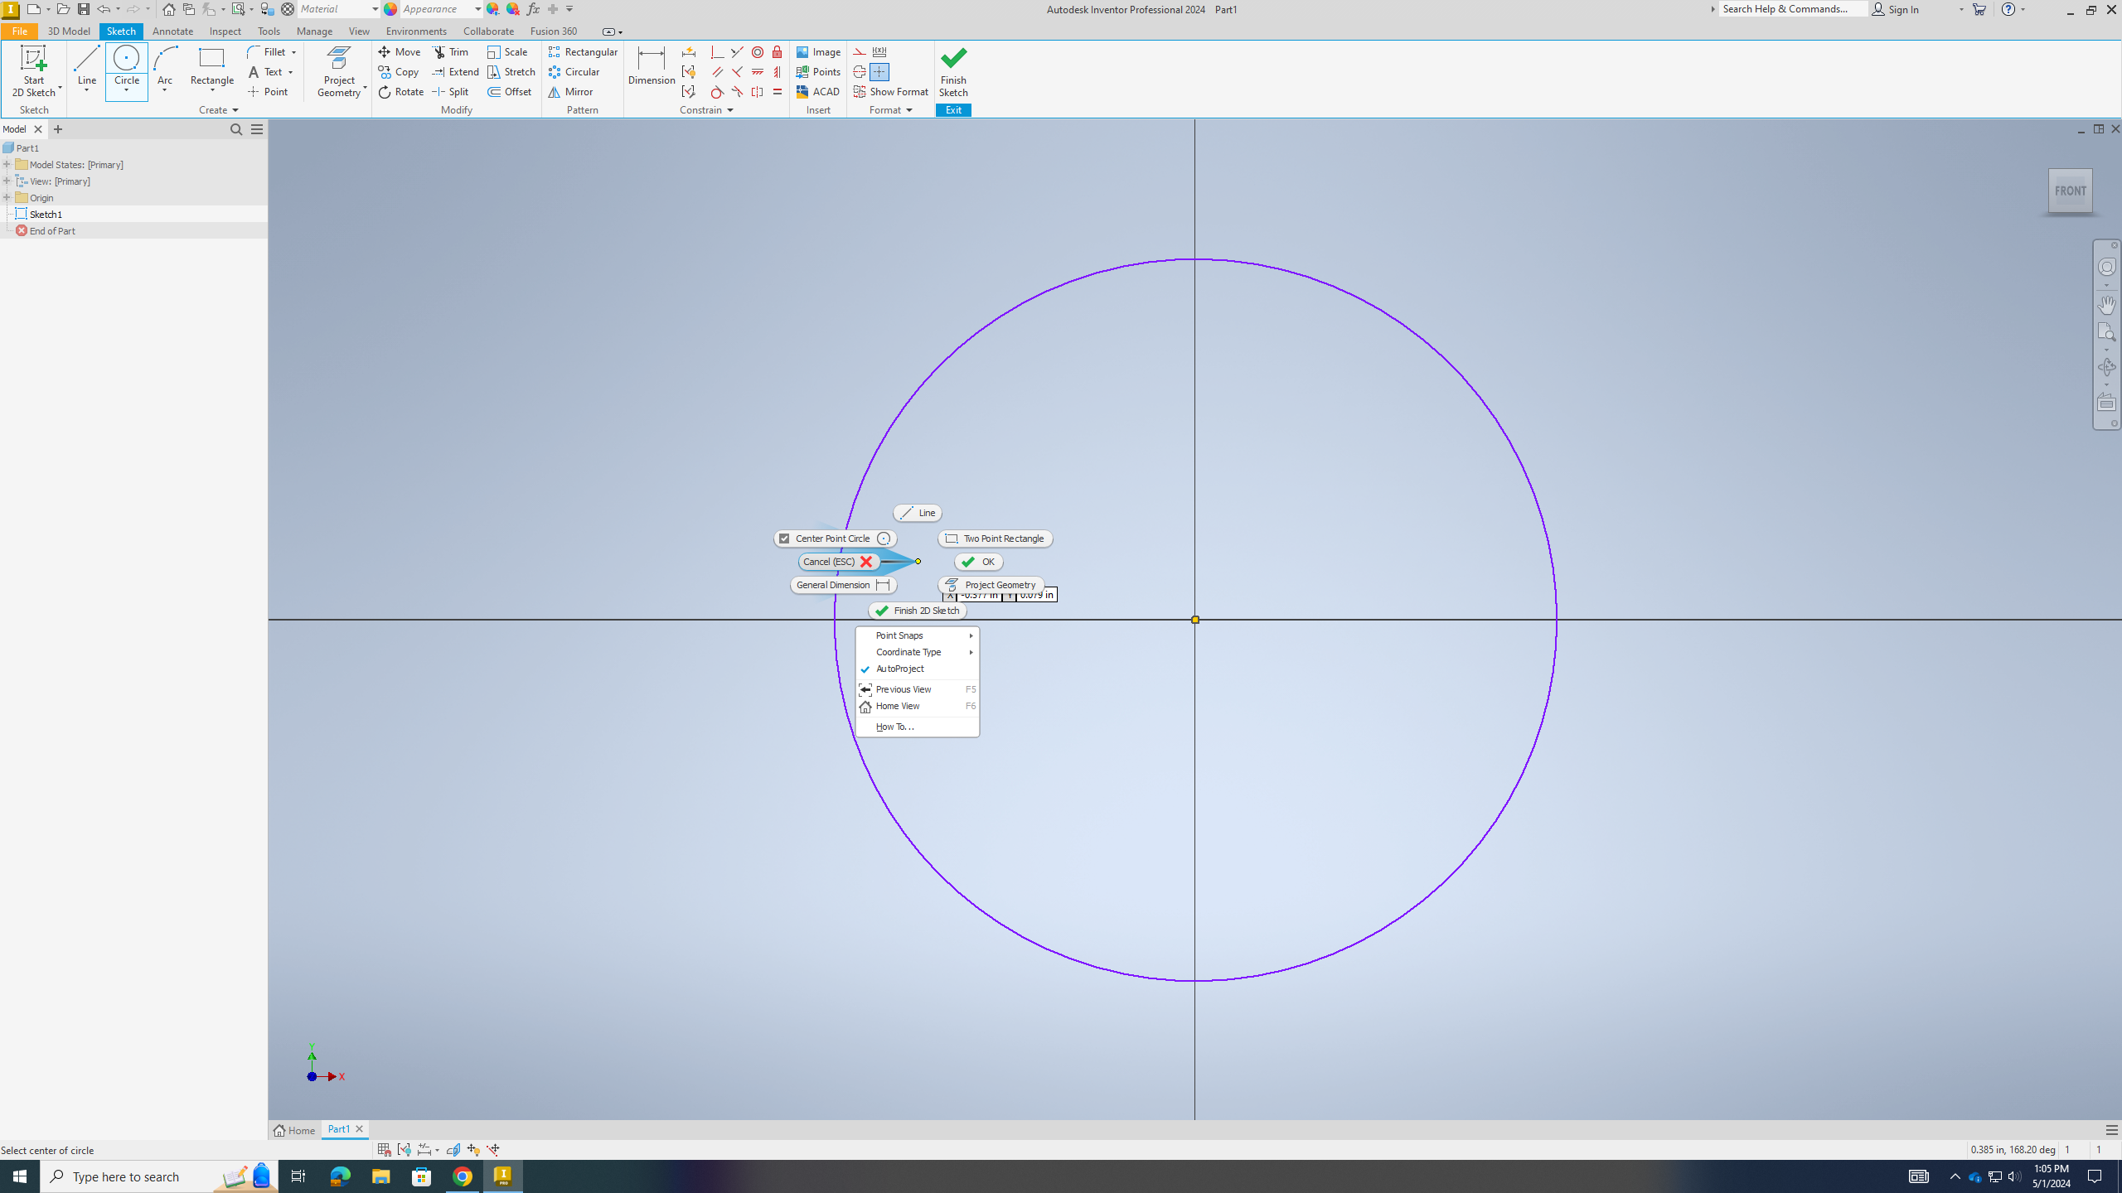Select the Trim modify tool
This screenshot has height=1193, width=2122.
[x=453, y=51]
